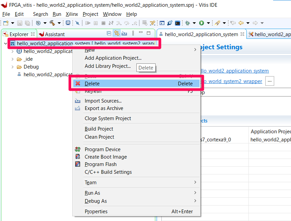
Task: Choose Delete from the context menu
Action: tap(136, 83)
